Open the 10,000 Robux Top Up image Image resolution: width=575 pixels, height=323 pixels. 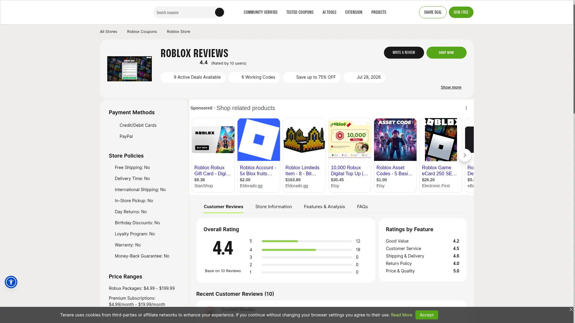point(350,140)
